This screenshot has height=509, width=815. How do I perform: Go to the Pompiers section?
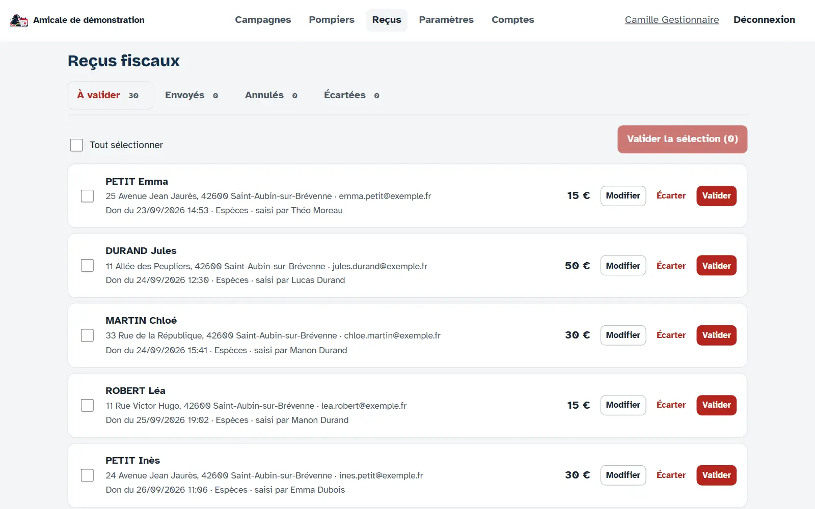point(332,20)
